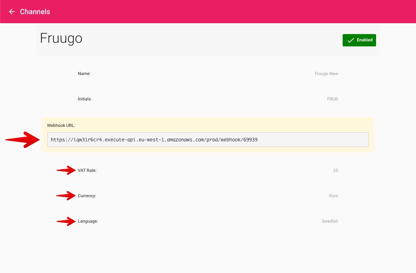Click the Currency: label
This screenshot has width=416, height=273.
click(87, 196)
